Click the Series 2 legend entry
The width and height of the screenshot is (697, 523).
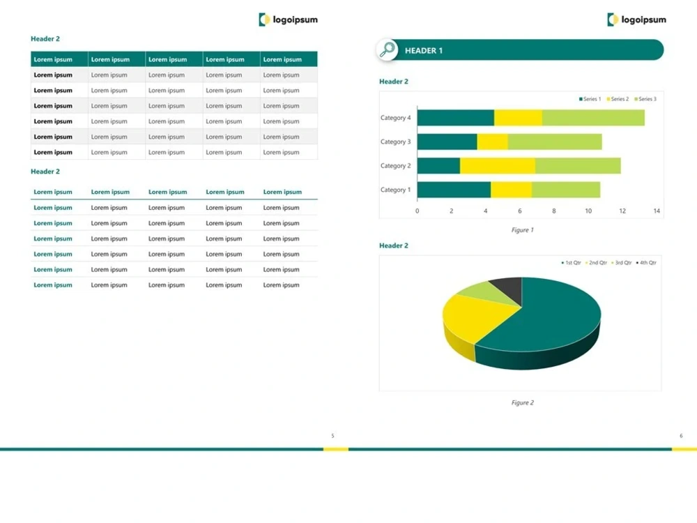(618, 99)
